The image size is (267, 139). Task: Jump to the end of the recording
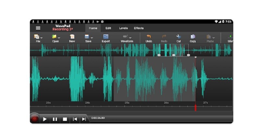pyautogui.click(x=84, y=119)
